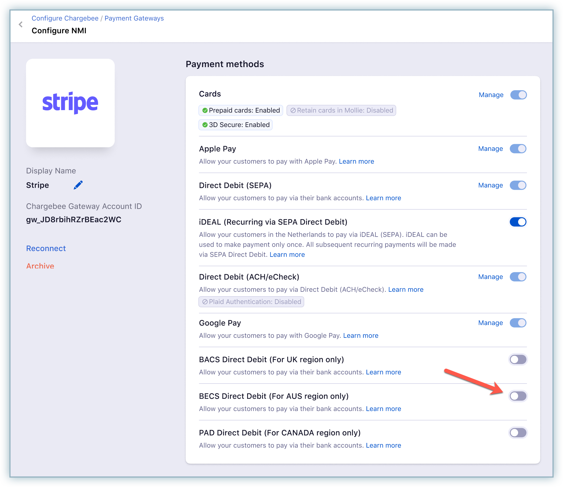Image resolution: width=563 pixels, height=487 pixels.
Task: Open Manage for Direct Debit (ACH/eCheck)
Action: 490,277
